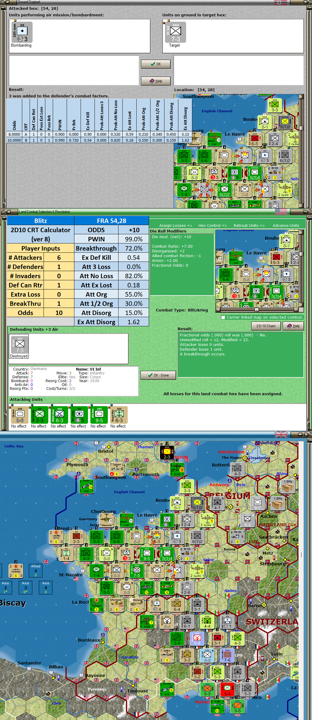Click Bf 109 fighter counter on main map
Image resolution: width=312 pixels, height=720 pixels.
[187, 554]
